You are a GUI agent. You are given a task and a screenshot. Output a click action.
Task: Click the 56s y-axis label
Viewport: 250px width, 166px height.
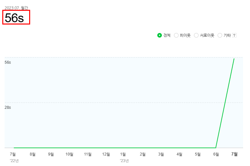tap(8, 62)
